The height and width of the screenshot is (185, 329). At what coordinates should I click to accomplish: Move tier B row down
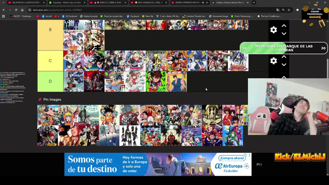tap(284, 34)
